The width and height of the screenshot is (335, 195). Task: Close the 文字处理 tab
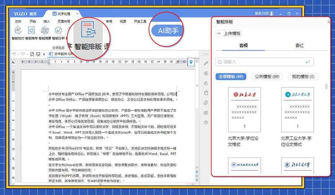pyautogui.click(x=77, y=14)
